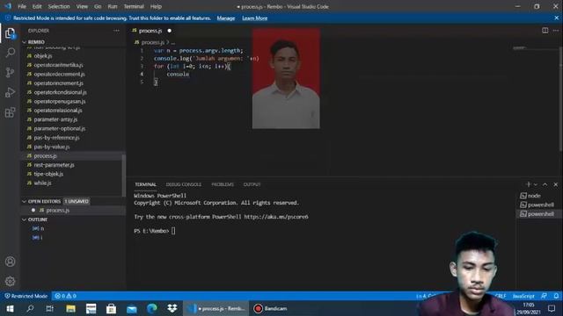Launch File Explorer from taskbar
The height and width of the screenshot is (316, 563).
(x=70, y=308)
